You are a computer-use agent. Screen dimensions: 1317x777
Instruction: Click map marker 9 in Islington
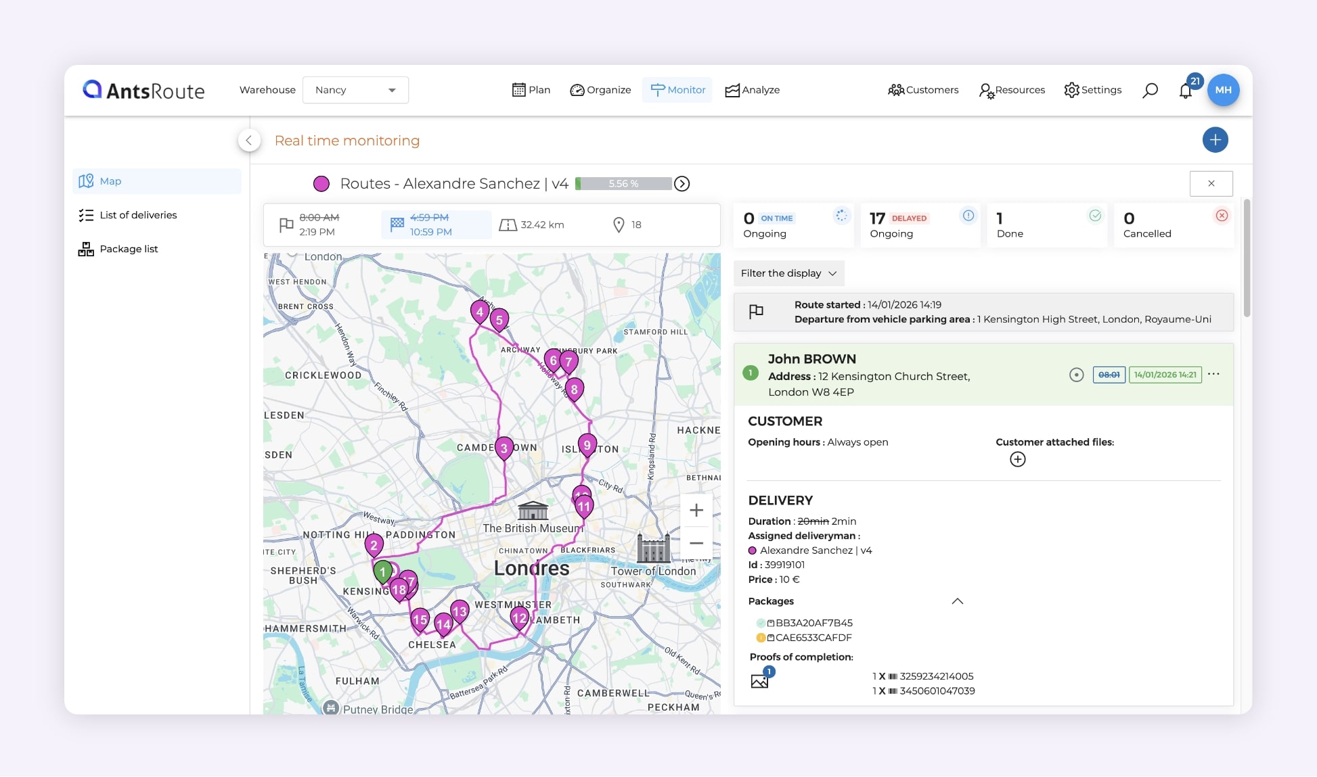click(587, 446)
